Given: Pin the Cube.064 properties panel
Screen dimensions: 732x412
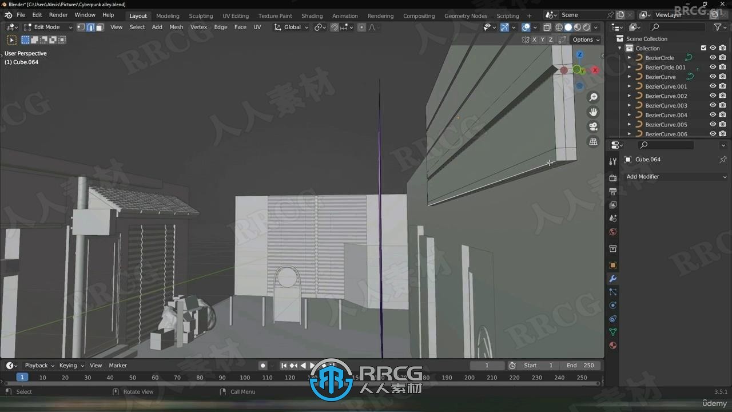Looking at the screenshot, I should (723, 160).
